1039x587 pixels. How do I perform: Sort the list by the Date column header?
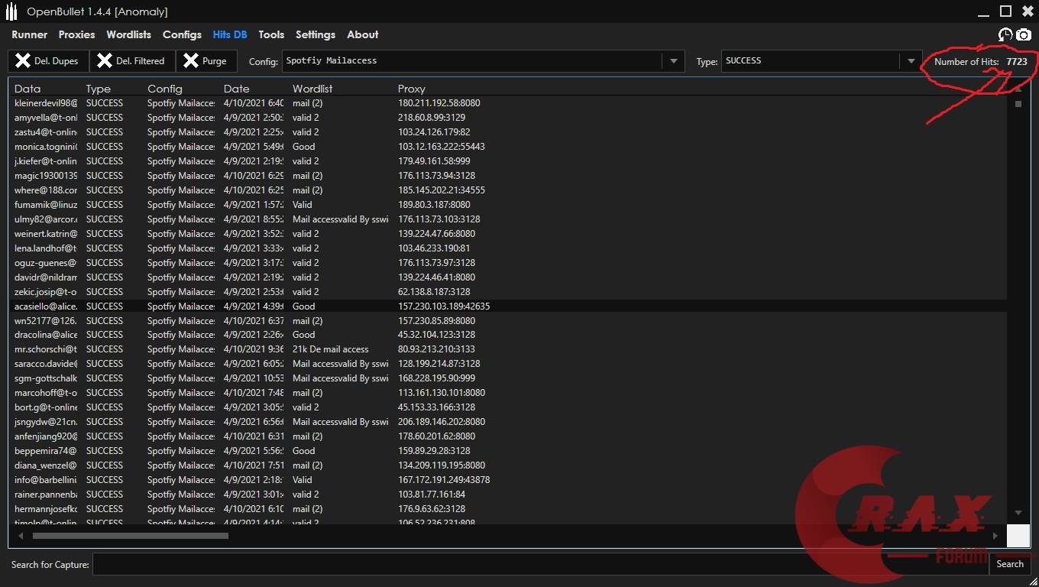click(x=236, y=89)
